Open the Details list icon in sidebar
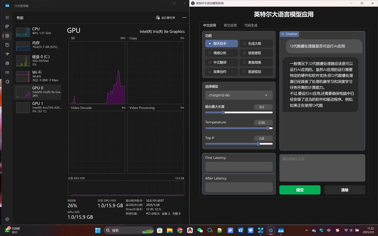The width and height of the screenshot is (378, 236). pos(7,72)
